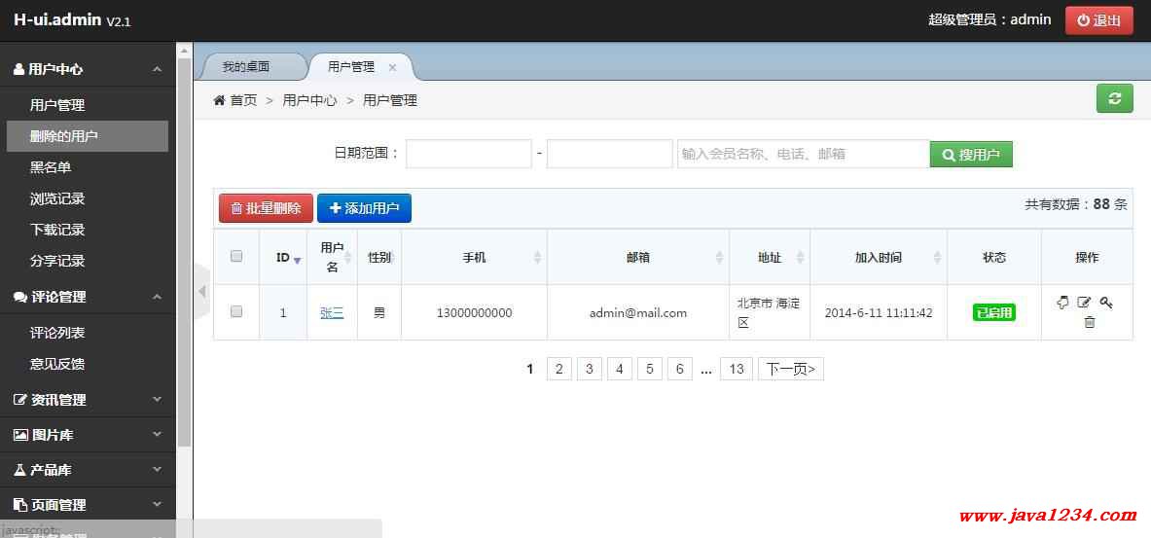Close the 用户管理 tab with its X

click(392, 67)
